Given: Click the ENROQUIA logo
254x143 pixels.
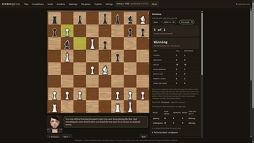Looking at the screenshot, I should pyautogui.click(x=11, y=4).
